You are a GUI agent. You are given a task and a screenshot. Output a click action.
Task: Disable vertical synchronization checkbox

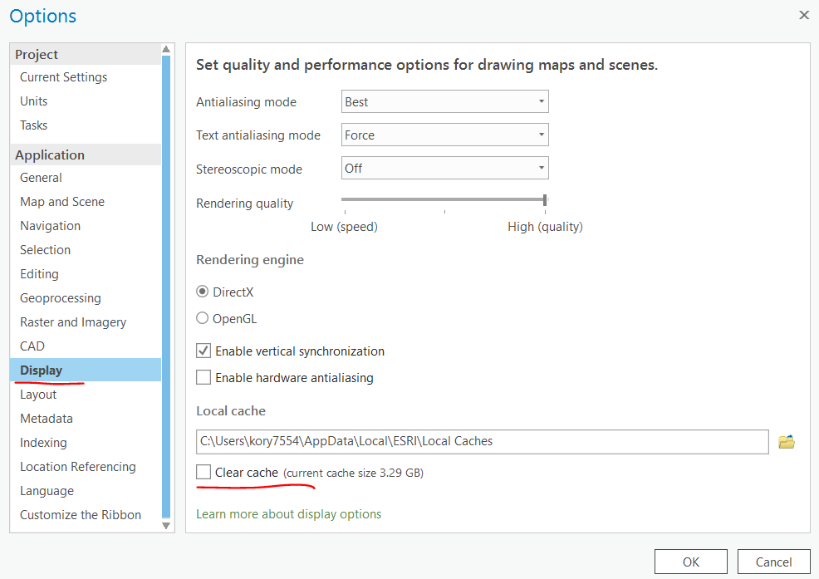coord(204,351)
